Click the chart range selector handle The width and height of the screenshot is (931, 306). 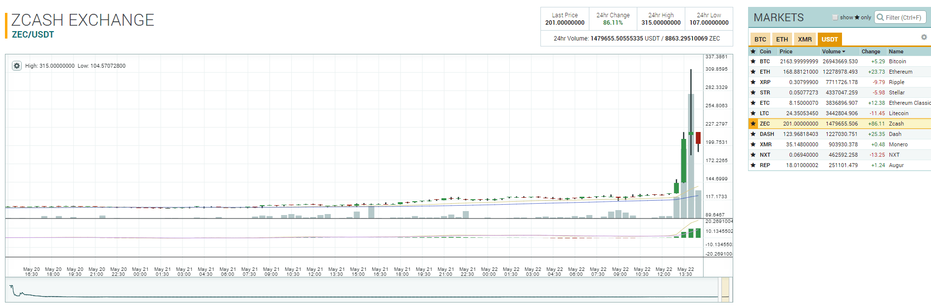[x=725, y=290]
